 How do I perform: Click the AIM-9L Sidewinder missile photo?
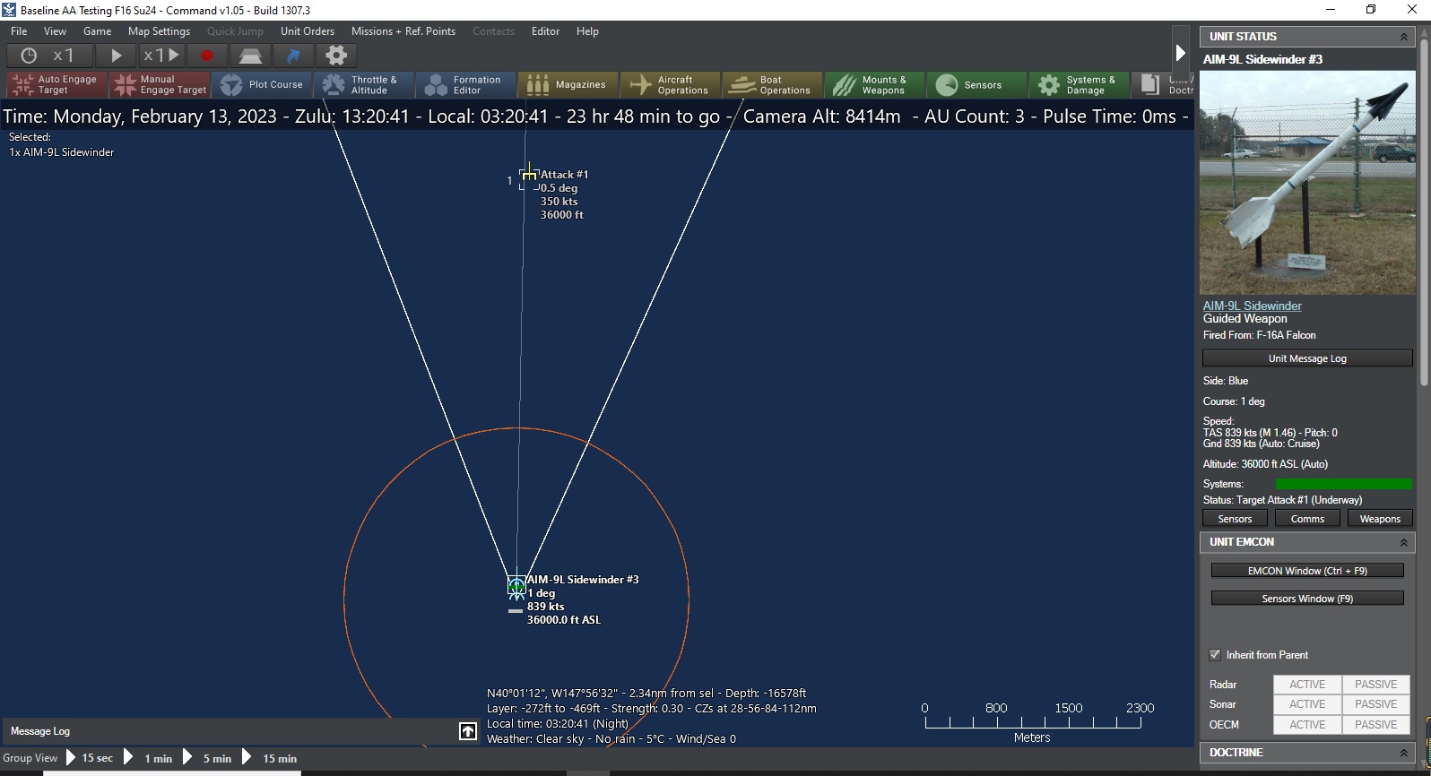tap(1307, 183)
